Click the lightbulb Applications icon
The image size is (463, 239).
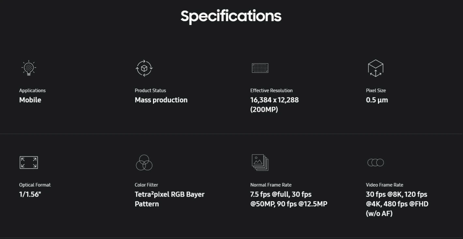[29, 68]
